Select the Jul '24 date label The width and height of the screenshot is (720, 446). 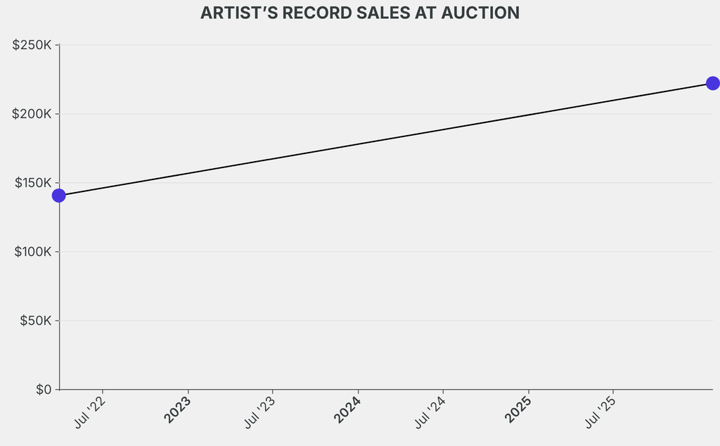point(430,412)
